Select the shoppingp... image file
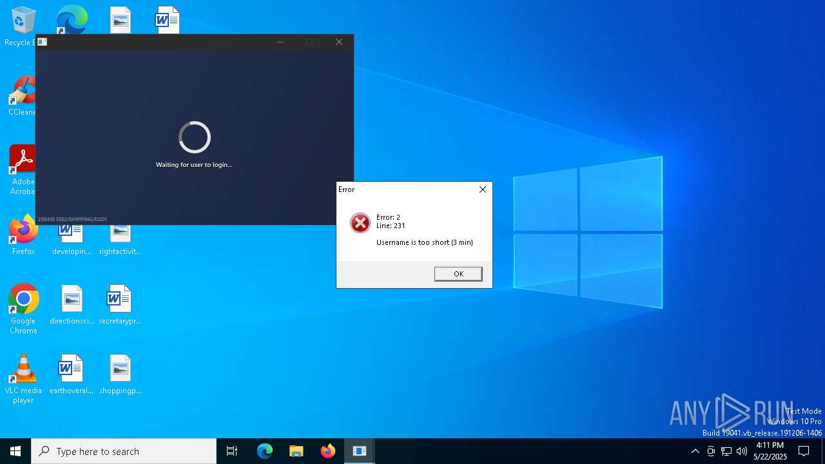The image size is (825, 464). [120, 374]
